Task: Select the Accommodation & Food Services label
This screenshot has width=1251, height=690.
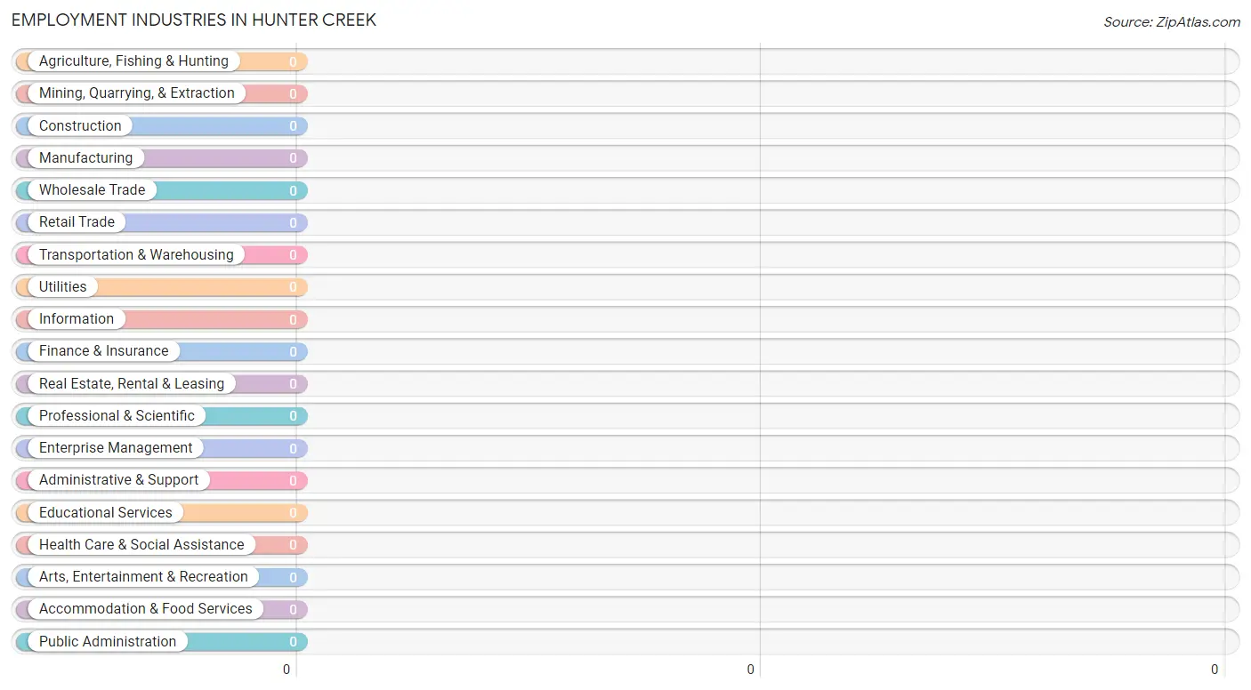Action: pos(146,609)
